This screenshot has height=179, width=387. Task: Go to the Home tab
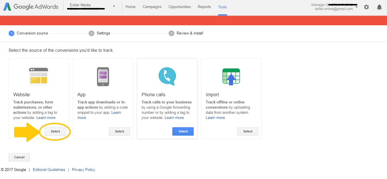point(130,7)
